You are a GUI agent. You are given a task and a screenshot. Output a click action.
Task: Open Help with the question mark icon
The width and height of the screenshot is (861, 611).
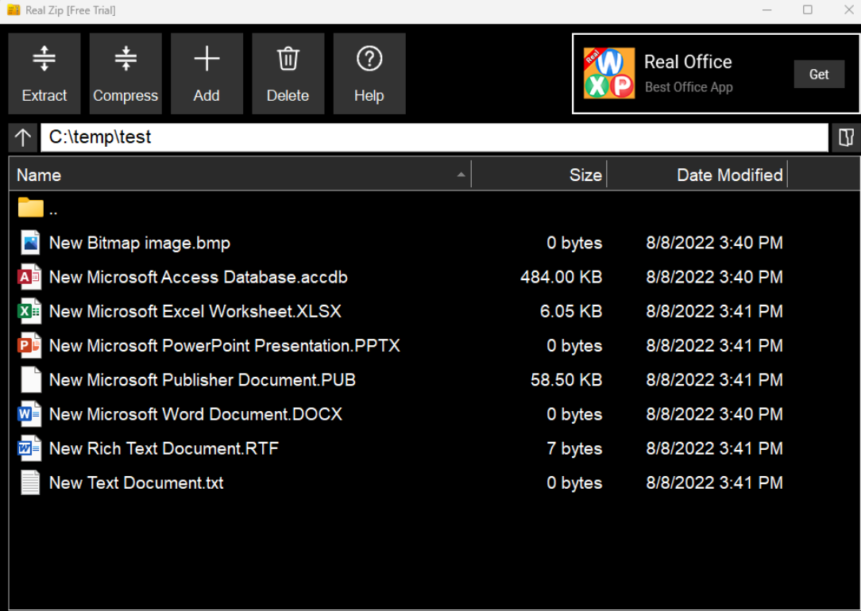(369, 60)
